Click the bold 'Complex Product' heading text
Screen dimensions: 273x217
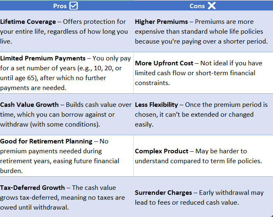click(x=162, y=151)
